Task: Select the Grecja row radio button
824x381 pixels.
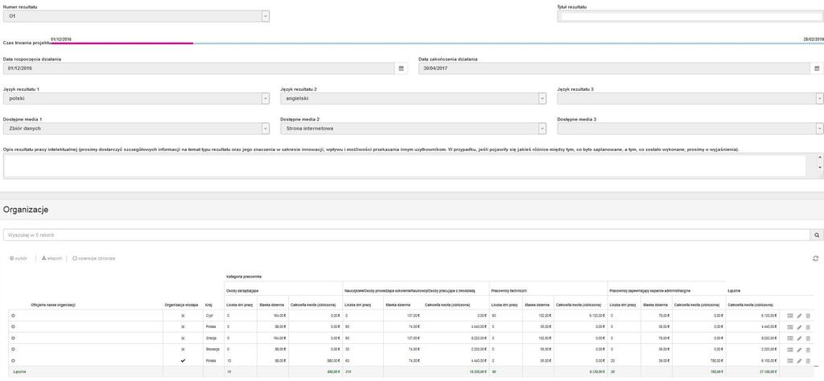Action: coord(13,338)
